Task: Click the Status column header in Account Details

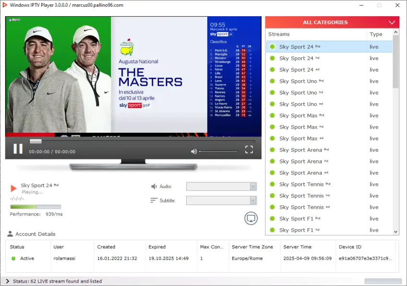Action: coord(17,247)
